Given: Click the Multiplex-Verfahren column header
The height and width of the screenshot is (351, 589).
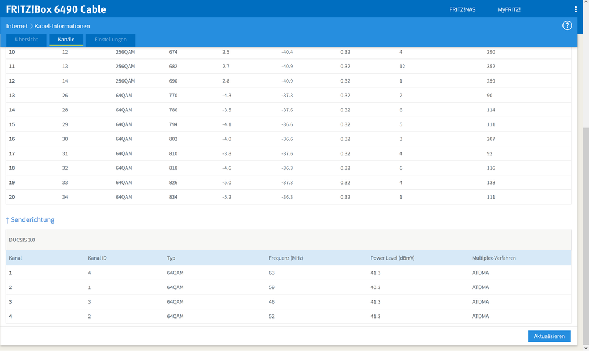Looking at the screenshot, I should pos(494,258).
